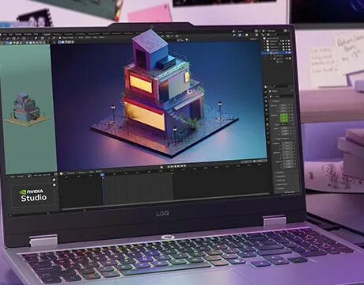Click the hand pan icon beside NVIDIA Studio logo
364x285 pixels.
[x=54, y=185]
